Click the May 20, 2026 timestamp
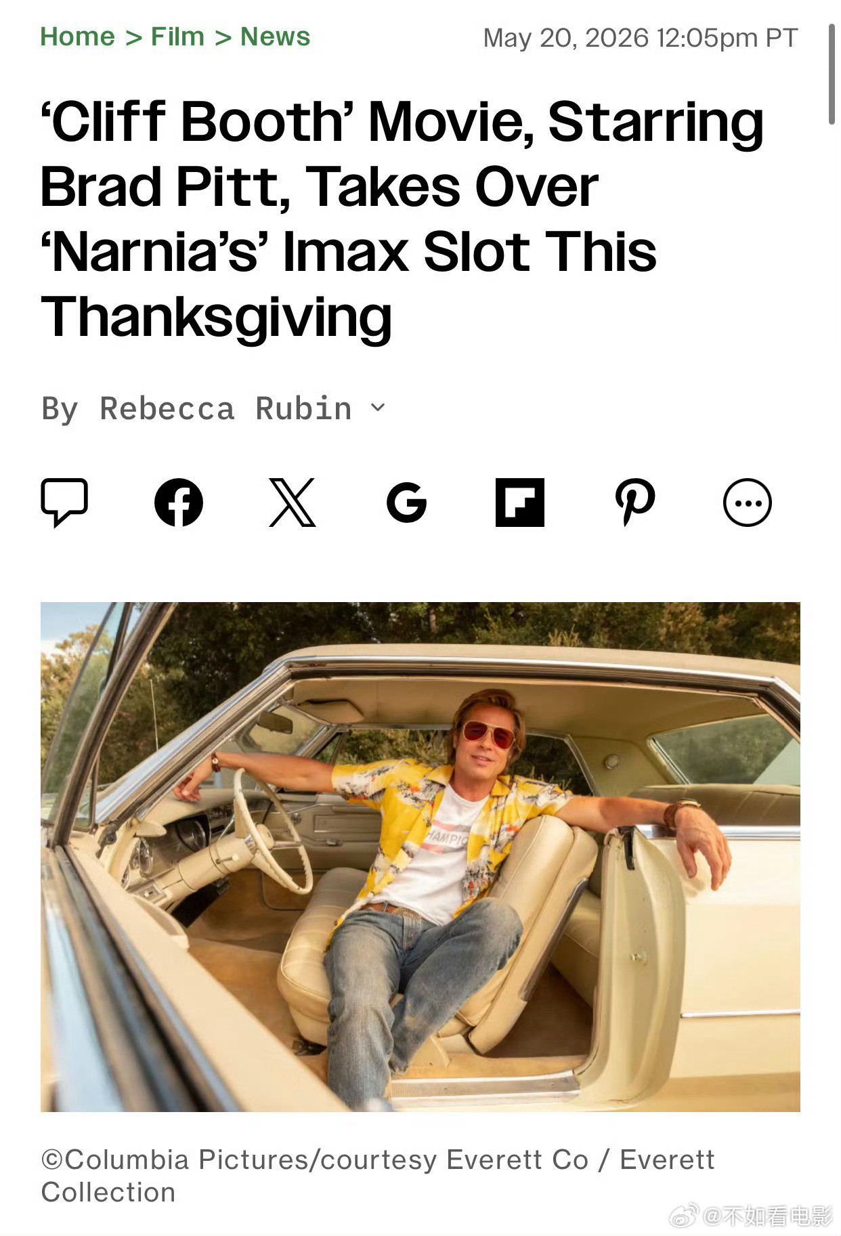841x1236 pixels. [641, 38]
